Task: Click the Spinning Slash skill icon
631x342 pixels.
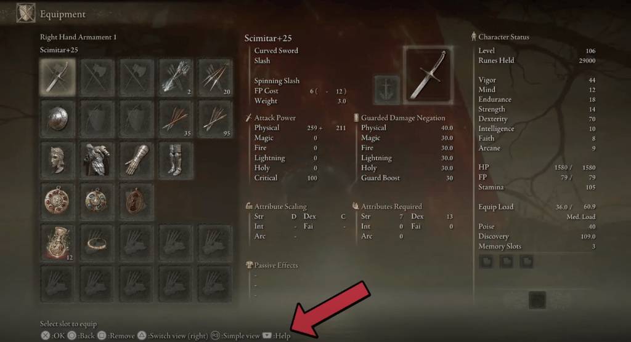Action: pos(387,89)
